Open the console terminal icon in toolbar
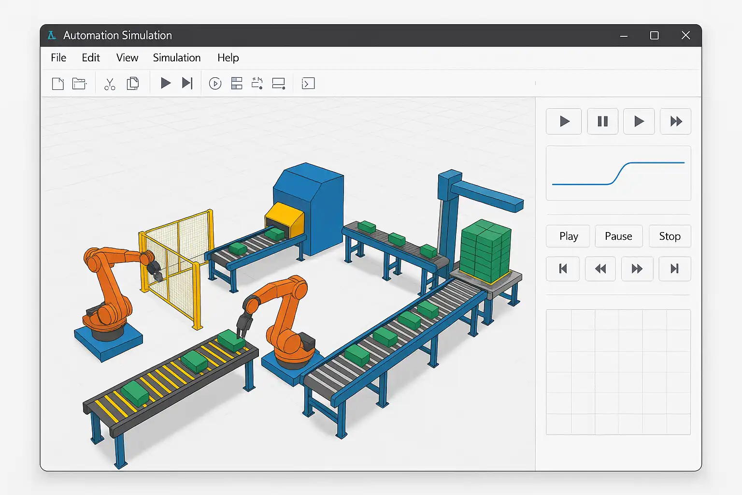 coord(308,84)
